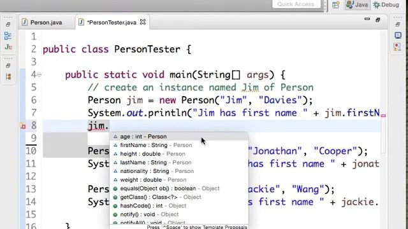Screen dimensions: 408x229
Task: Open the Type Hierarchy view icon
Action: click(8, 77)
